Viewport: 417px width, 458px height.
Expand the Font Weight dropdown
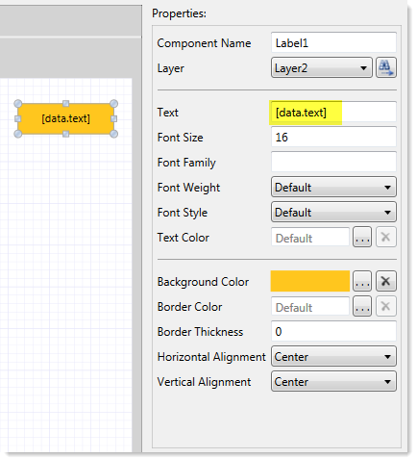pyautogui.click(x=333, y=187)
